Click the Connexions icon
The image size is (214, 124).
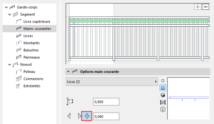tap(19, 79)
